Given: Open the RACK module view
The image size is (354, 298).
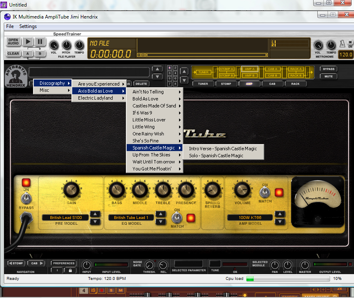Looking at the screenshot, I should coord(296,84).
